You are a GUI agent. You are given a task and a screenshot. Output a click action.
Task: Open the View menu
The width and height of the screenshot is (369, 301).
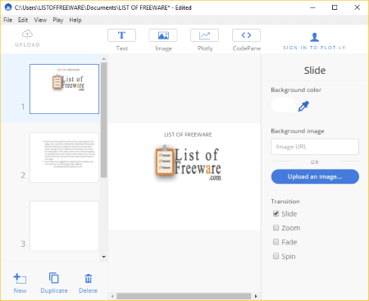point(40,20)
